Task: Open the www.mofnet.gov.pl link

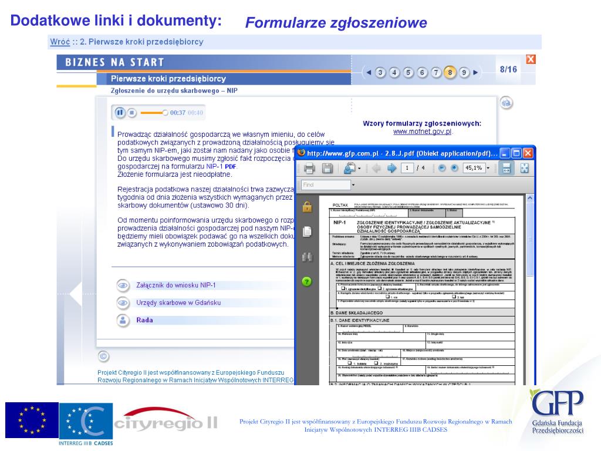Action: click(x=422, y=132)
